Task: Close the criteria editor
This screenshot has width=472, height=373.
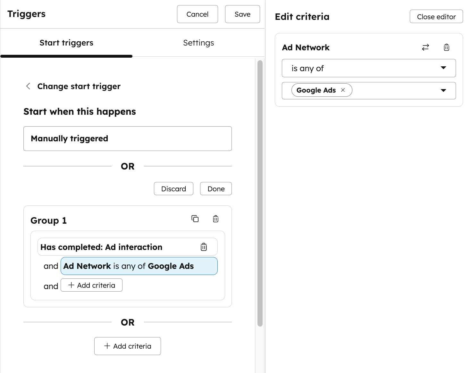Action: [436, 16]
